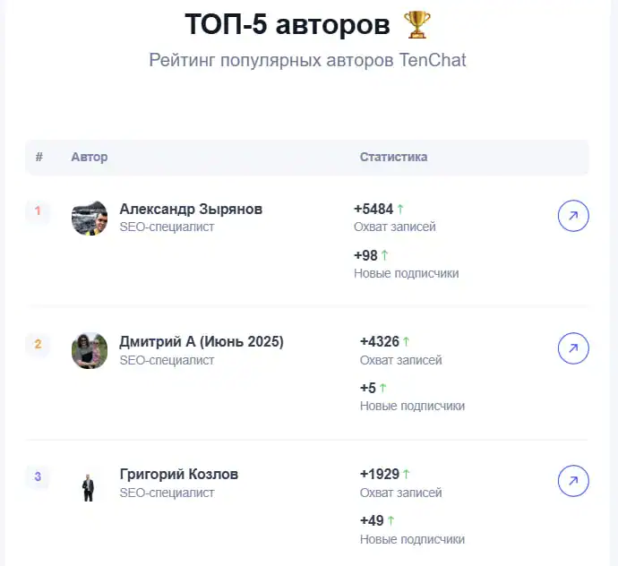Open Дмитрий А profile arrow icon
The width and height of the screenshot is (618, 566).
[573, 348]
